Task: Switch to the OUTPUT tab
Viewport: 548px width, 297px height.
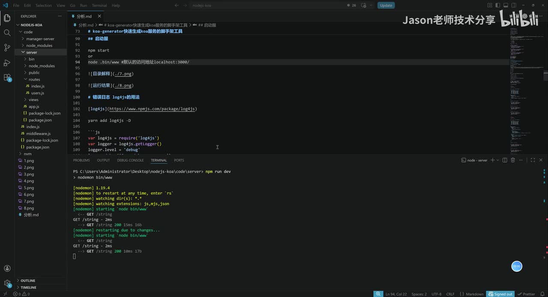Action: click(103, 160)
